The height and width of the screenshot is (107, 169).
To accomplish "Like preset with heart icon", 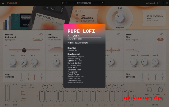I will tap(67, 3).
